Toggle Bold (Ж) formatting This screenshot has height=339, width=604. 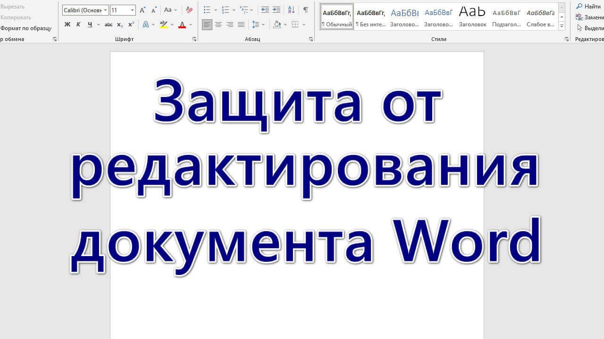coord(67,24)
